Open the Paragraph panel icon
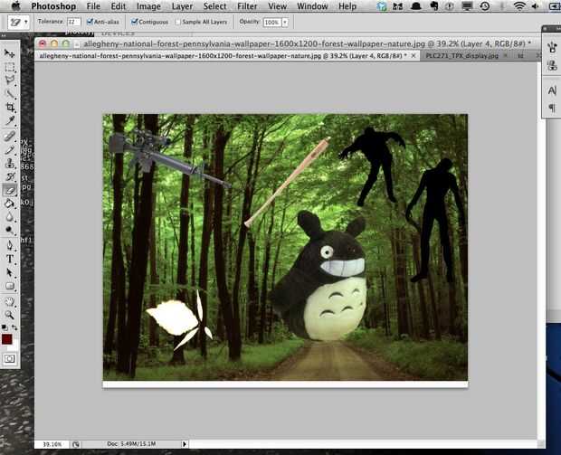The image size is (561, 455). (x=553, y=109)
